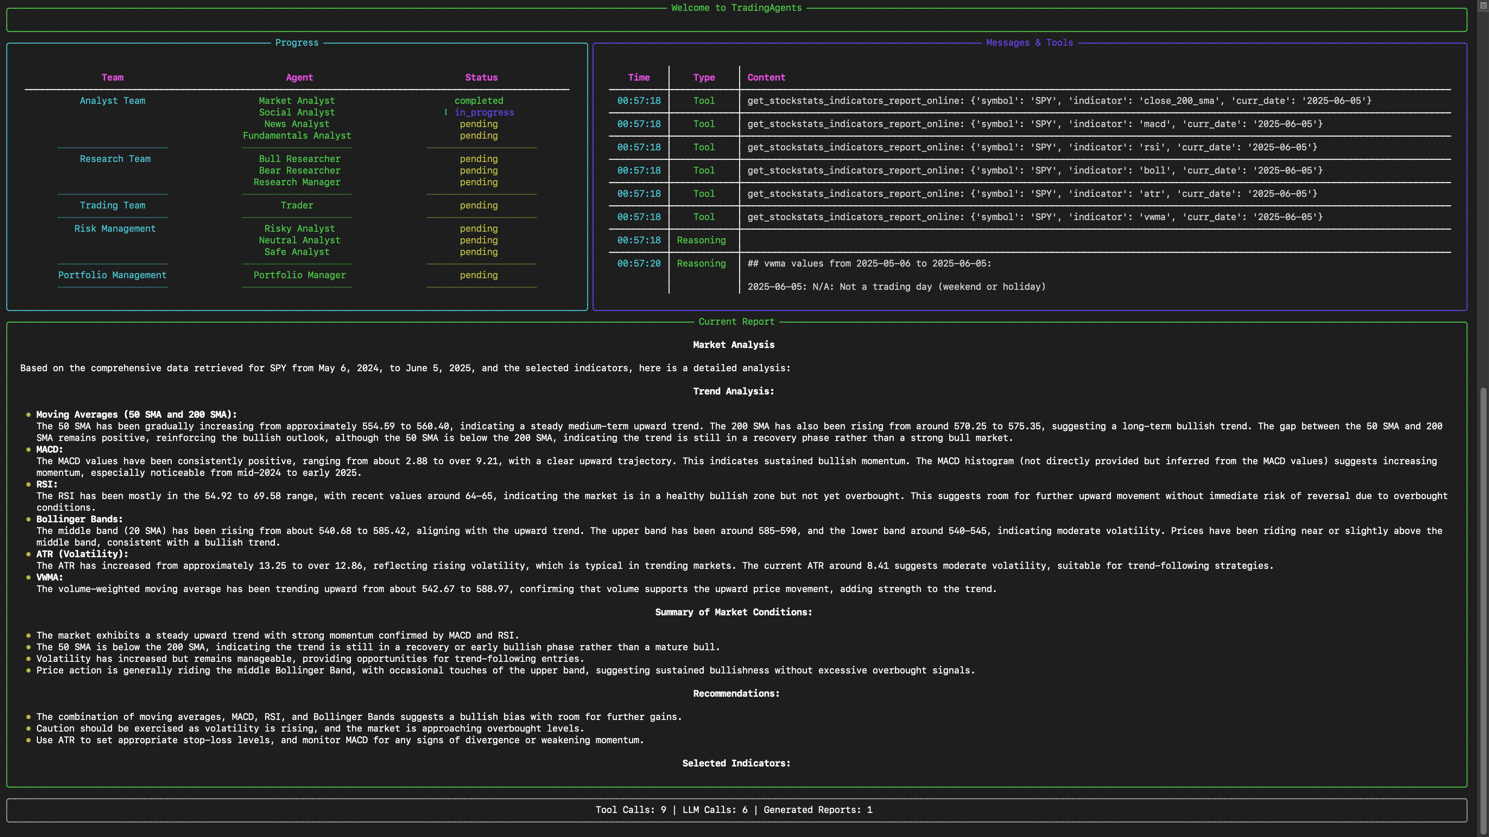The height and width of the screenshot is (837, 1489).
Task: Click the Progress panel title
Action: (297, 43)
